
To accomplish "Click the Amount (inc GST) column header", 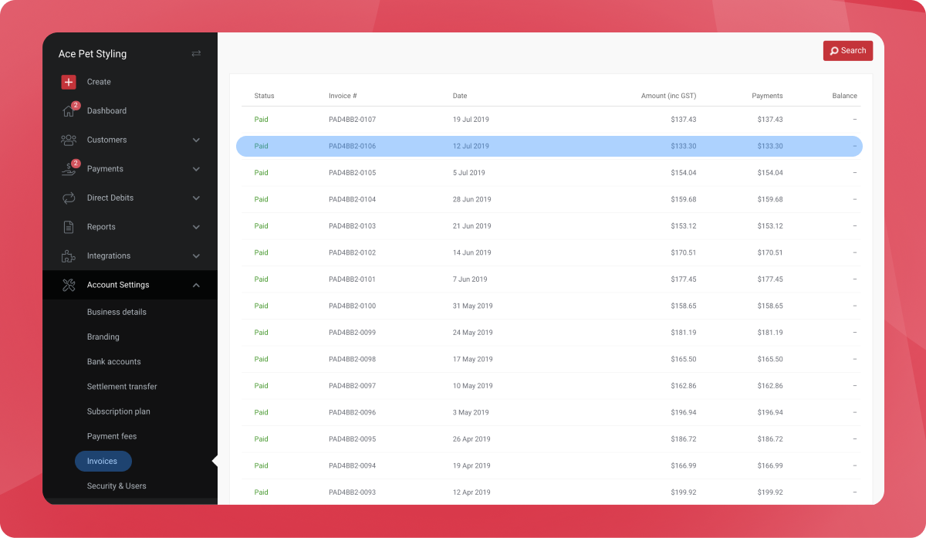I will coord(668,96).
